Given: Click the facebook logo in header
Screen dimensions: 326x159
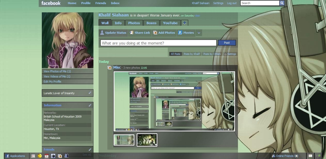Looking at the screenshot, I should 51,3.
